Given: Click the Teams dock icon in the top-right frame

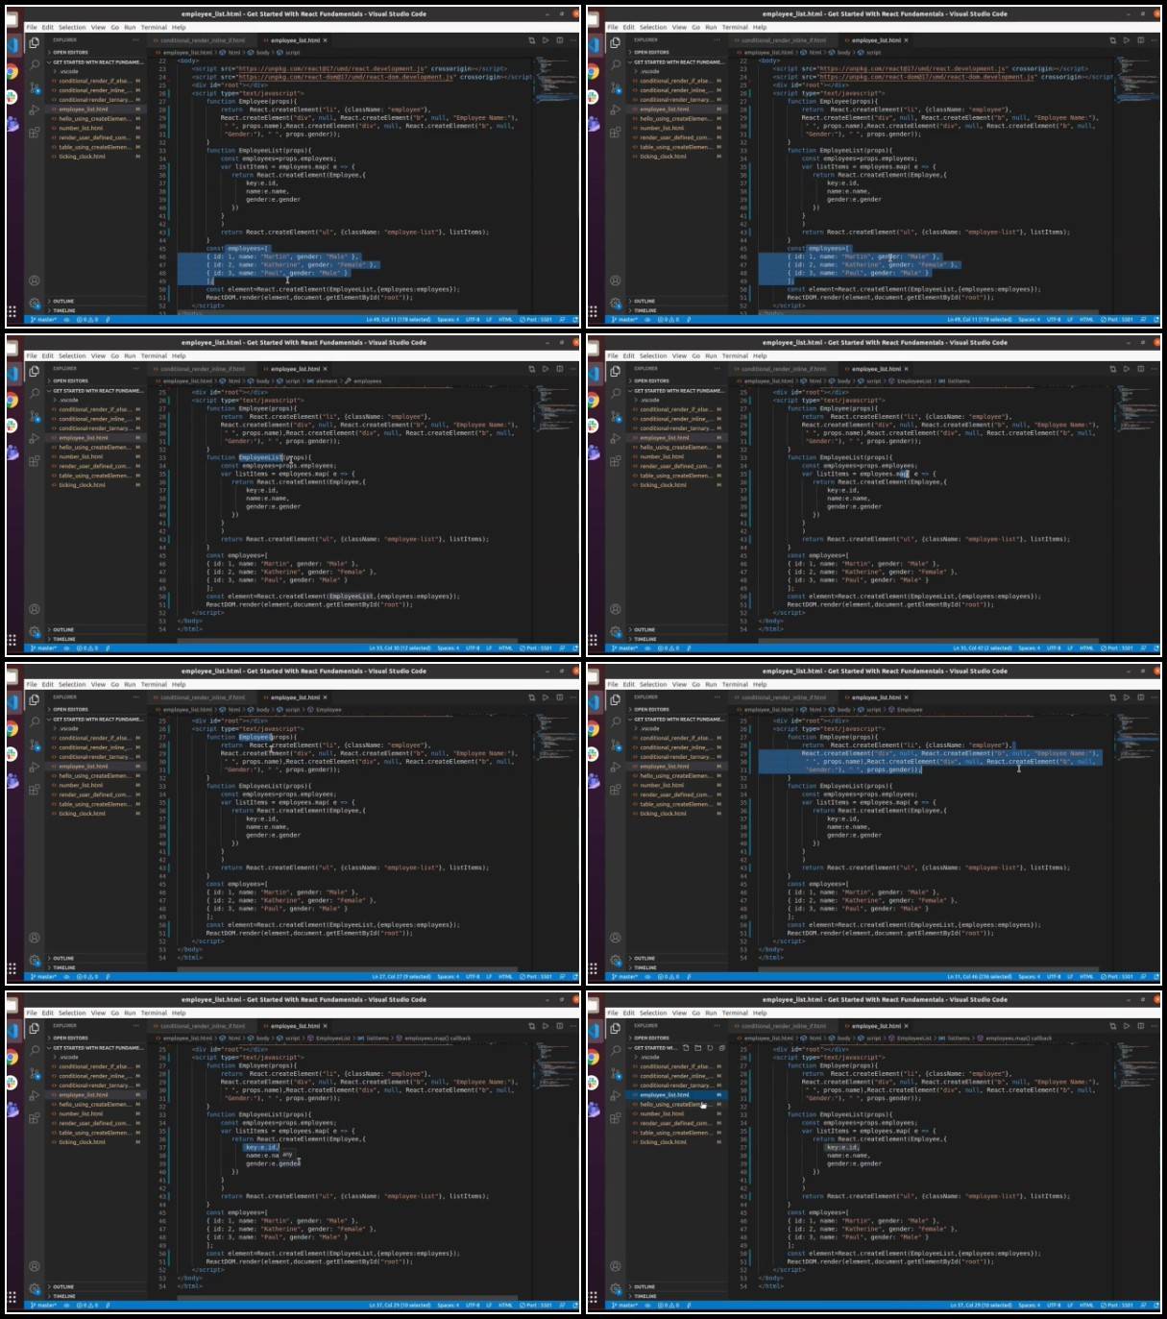Looking at the screenshot, I should tap(593, 123).
